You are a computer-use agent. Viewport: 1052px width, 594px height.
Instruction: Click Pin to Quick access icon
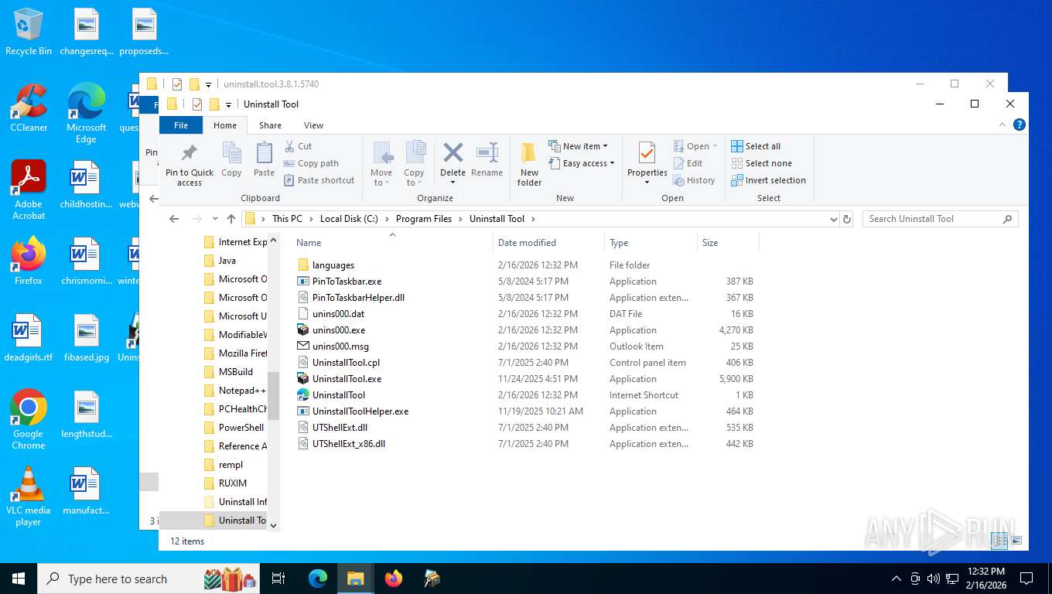pyautogui.click(x=189, y=164)
